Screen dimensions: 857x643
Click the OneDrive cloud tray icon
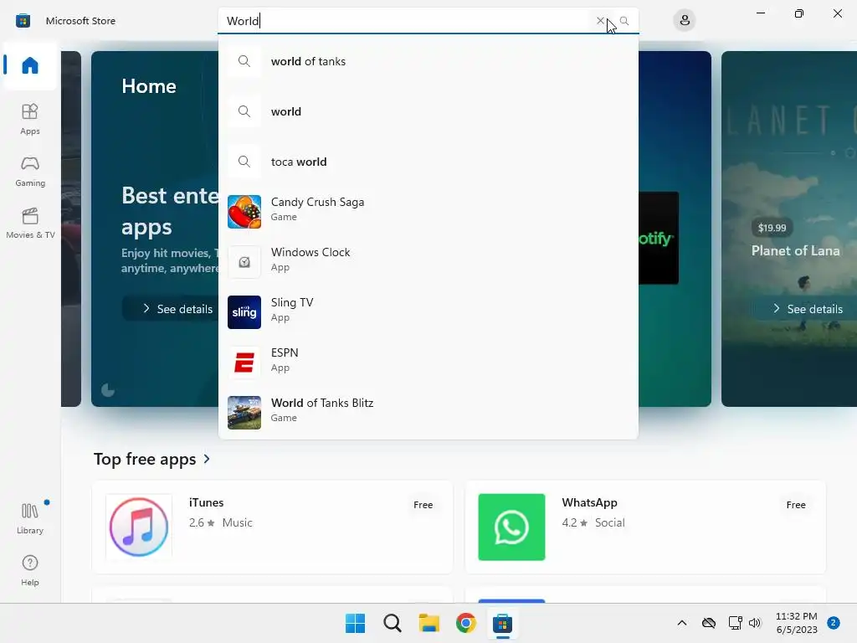point(709,623)
